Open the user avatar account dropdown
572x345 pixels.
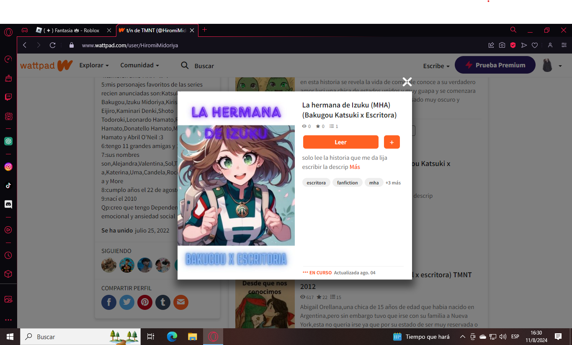[x=552, y=65]
